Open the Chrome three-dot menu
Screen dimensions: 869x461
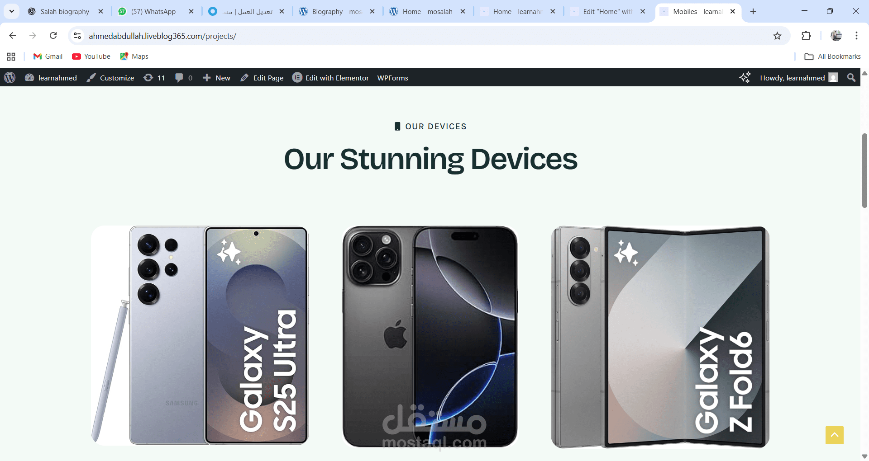(856, 36)
